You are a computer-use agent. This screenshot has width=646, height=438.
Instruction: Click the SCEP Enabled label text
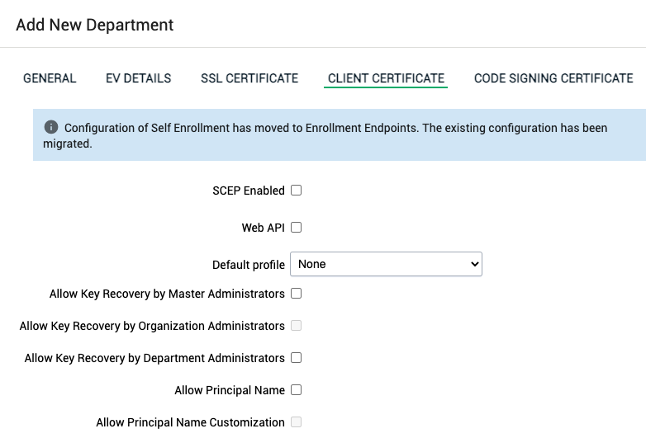click(248, 191)
